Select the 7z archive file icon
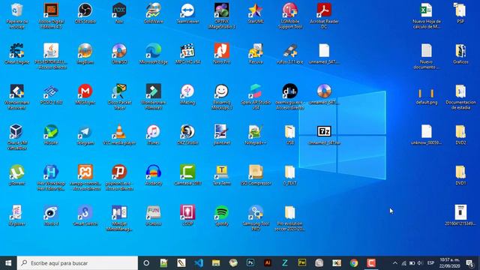This screenshot has width=480, height=270. click(324, 134)
